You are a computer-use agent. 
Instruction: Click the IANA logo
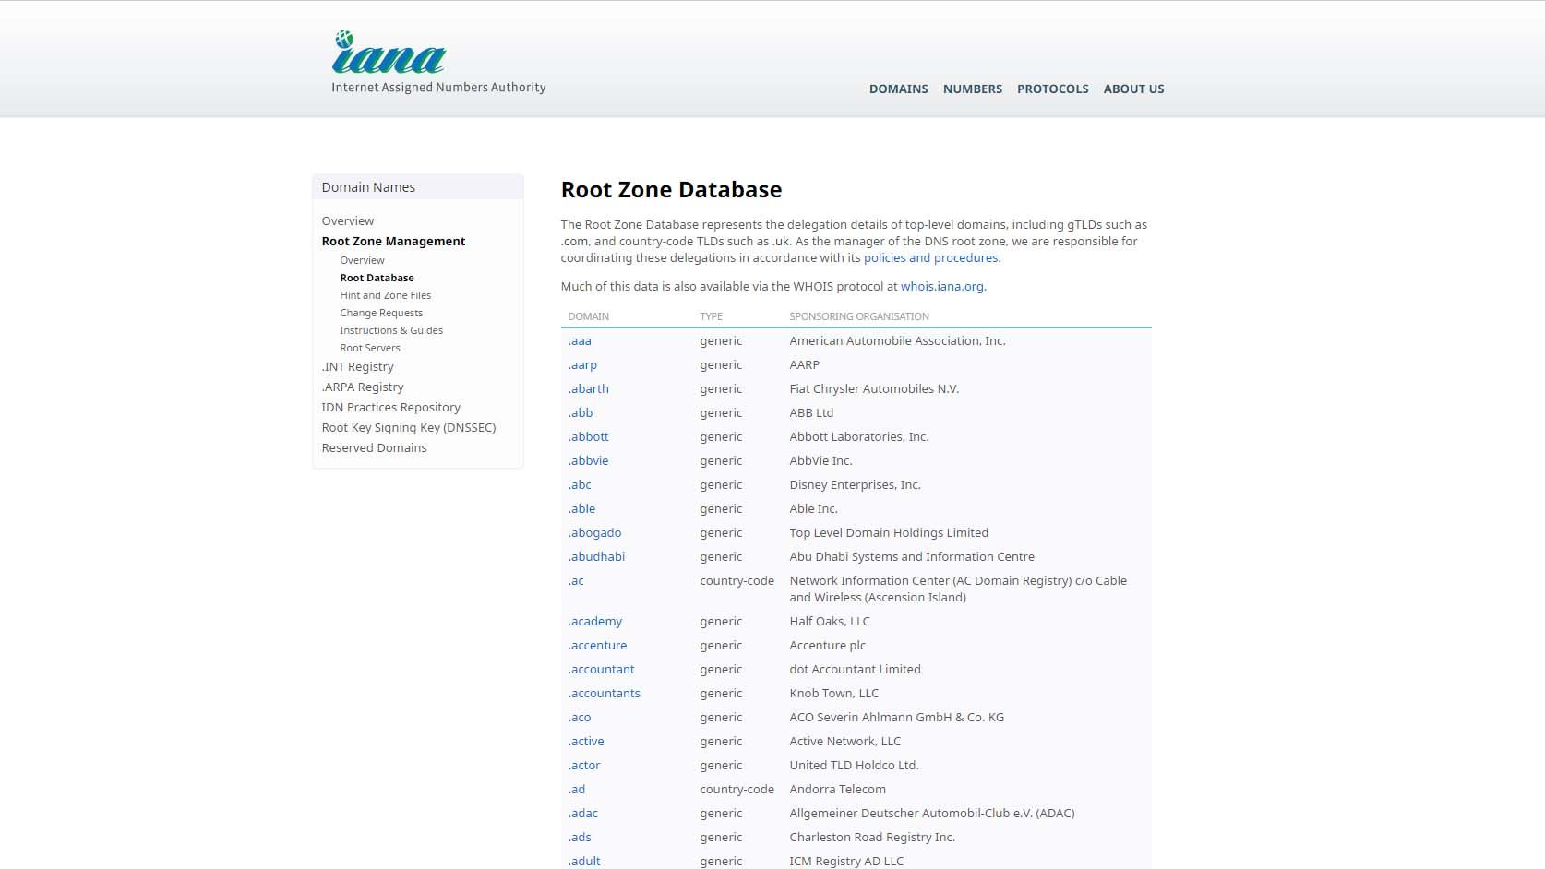pos(389,55)
